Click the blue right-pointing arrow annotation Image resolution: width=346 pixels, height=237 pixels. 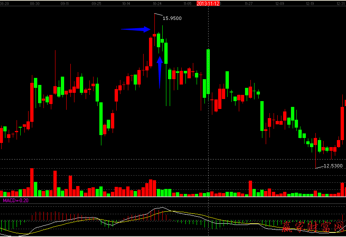coord(135,29)
